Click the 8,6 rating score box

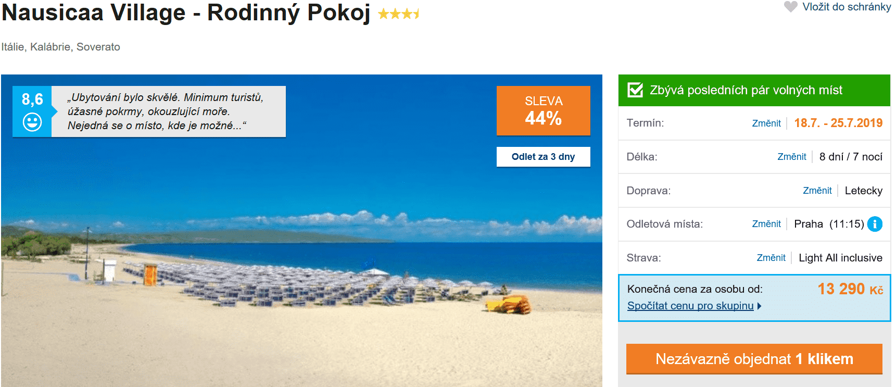[x=32, y=99]
